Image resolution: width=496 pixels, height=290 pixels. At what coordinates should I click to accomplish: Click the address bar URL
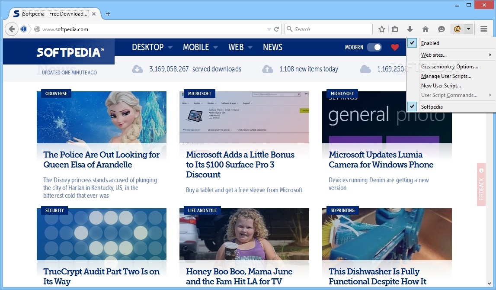coord(65,29)
